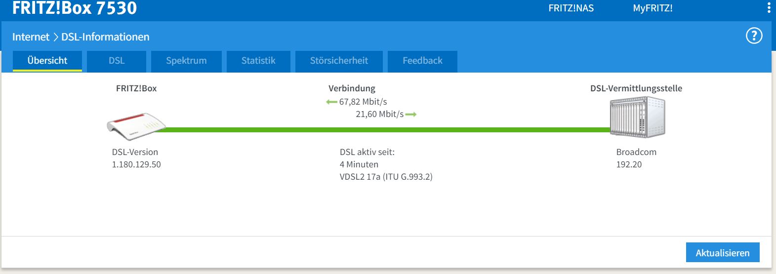776x274 pixels.
Task: Open the FRITZ!NAS link
Action: [571, 8]
